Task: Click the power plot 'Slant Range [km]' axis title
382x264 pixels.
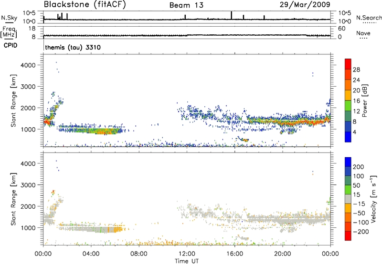Action: point(13,101)
